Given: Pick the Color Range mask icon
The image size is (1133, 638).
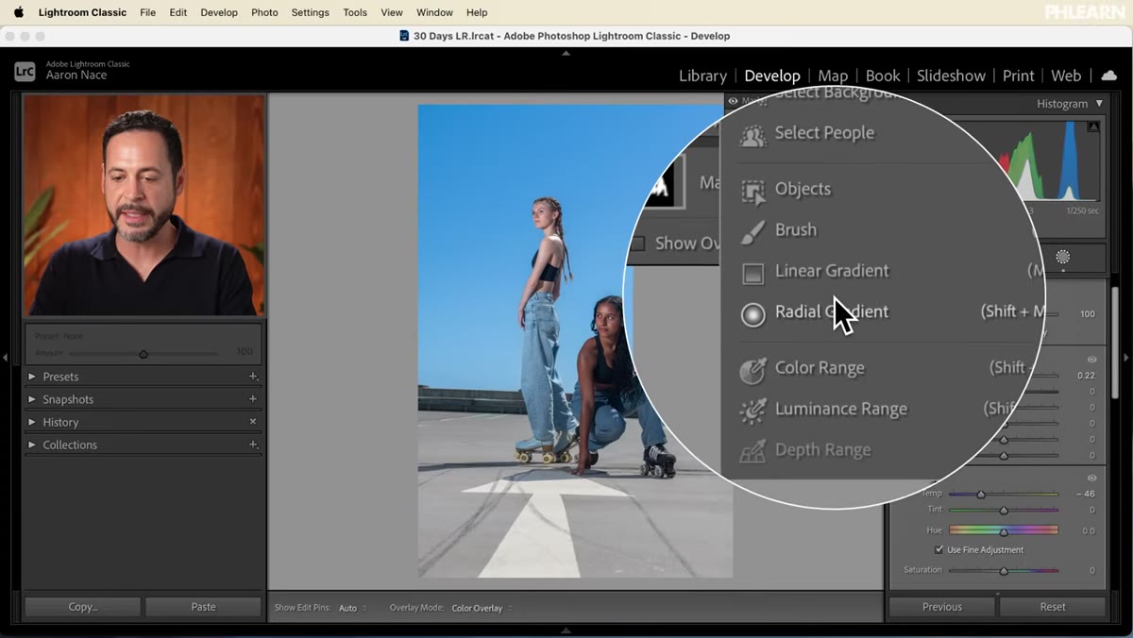Looking at the screenshot, I should pyautogui.click(x=753, y=371).
